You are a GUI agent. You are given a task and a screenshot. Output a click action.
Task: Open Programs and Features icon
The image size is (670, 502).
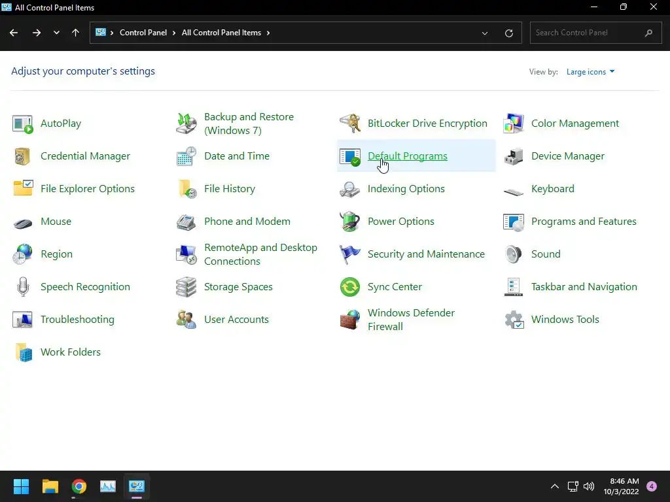[514, 222]
